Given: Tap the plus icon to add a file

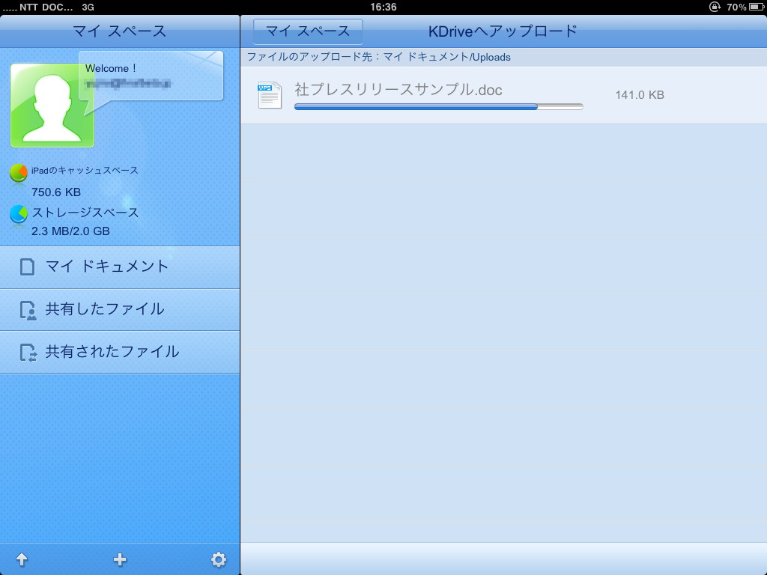Looking at the screenshot, I should pyautogui.click(x=120, y=559).
